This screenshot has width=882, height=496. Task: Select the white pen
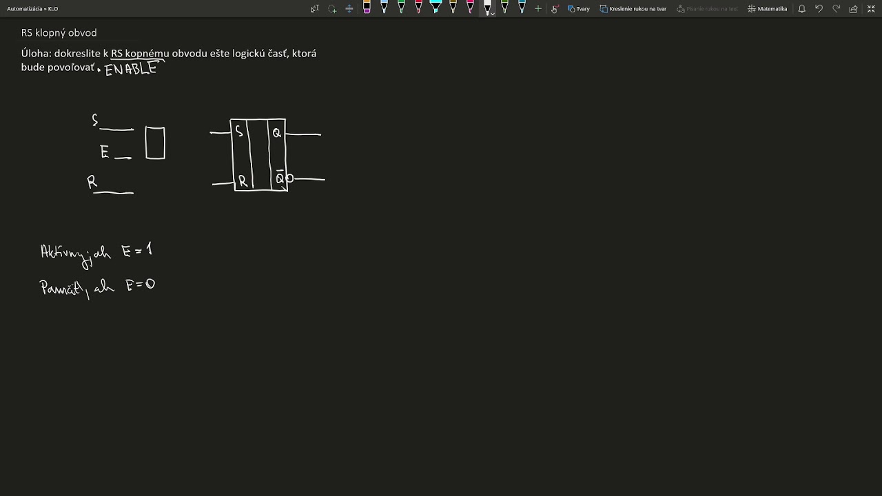[x=486, y=8]
